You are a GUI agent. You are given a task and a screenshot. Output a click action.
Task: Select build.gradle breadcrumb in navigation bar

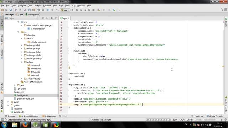(32, 14)
